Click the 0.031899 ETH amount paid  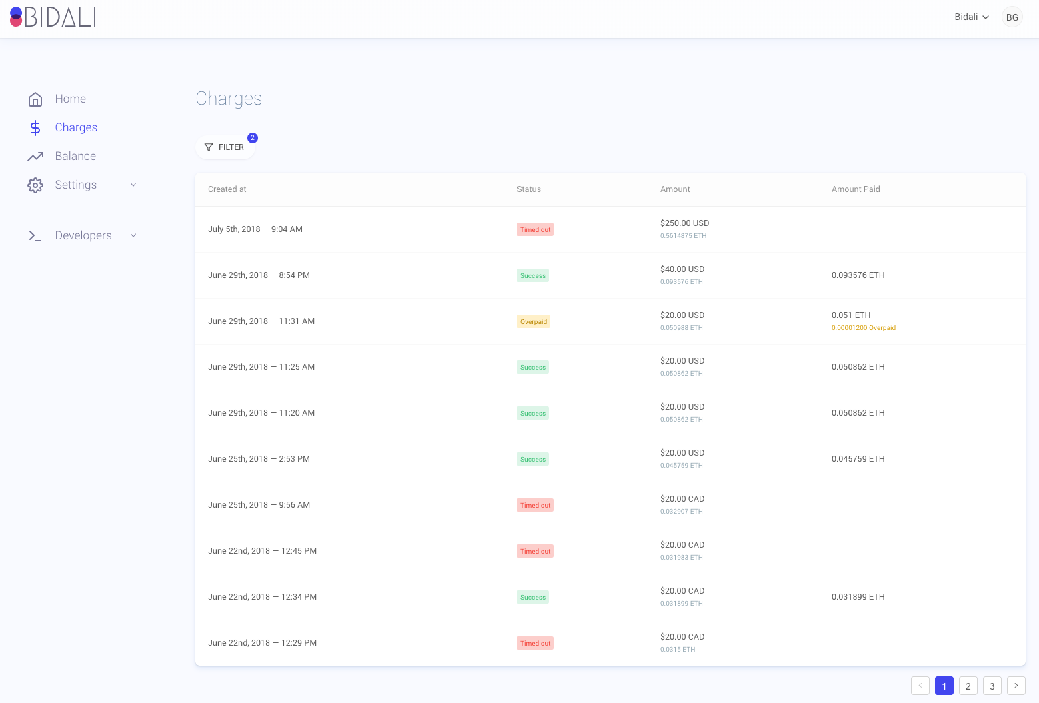pos(858,597)
